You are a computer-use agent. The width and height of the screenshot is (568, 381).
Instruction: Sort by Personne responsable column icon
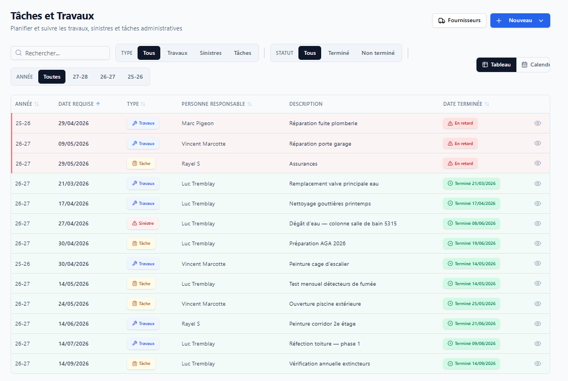point(250,104)
